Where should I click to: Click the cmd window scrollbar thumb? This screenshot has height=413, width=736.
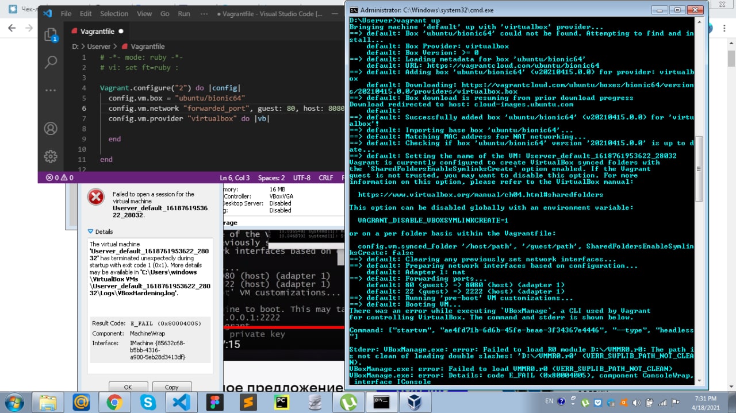pyautogui.click(x=699, y=169)
